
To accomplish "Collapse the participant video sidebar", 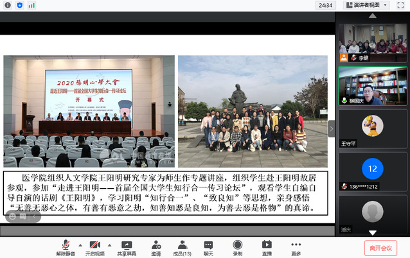I will point(332,128).
